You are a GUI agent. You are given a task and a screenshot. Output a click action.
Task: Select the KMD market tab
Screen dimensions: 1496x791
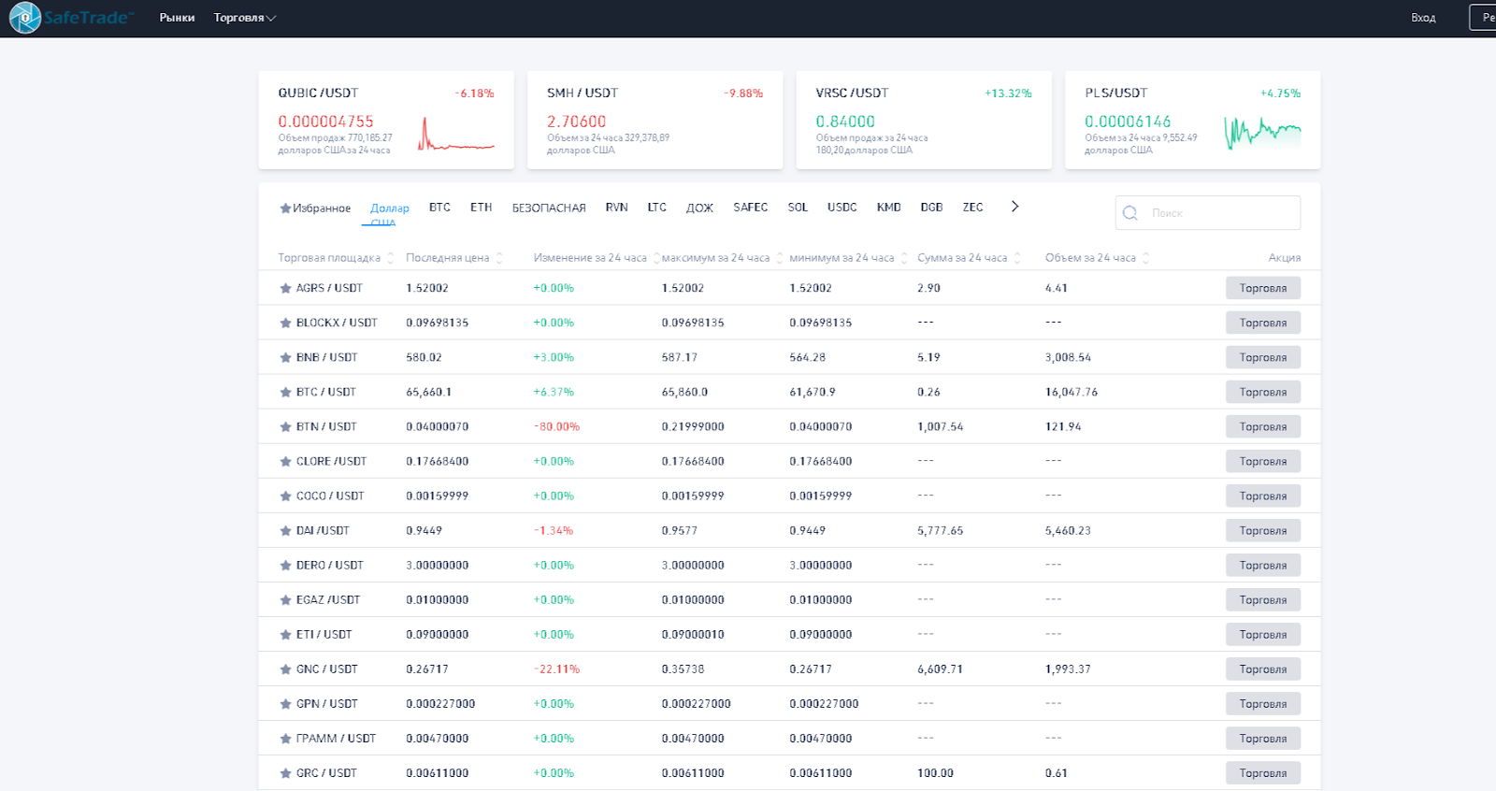click(x=888, y=208)
